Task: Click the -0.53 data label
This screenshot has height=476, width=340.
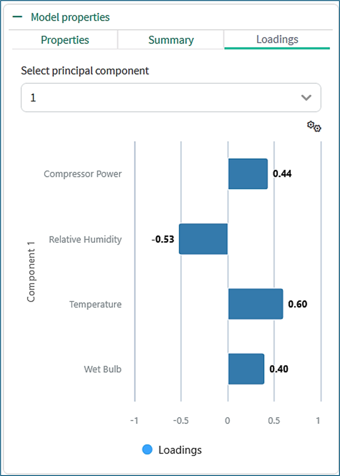Action: pyautogui.click(x=163, y=239)
